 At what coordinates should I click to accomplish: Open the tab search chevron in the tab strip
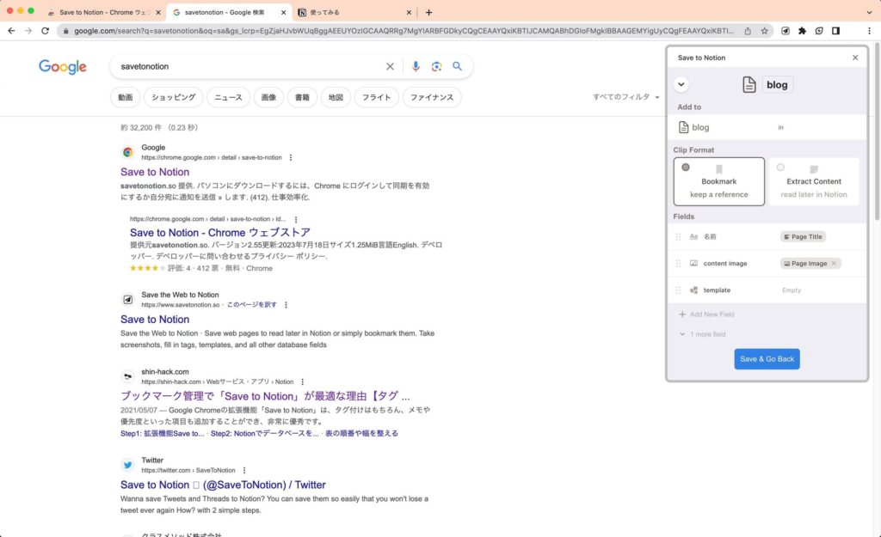tap(869, 12)
